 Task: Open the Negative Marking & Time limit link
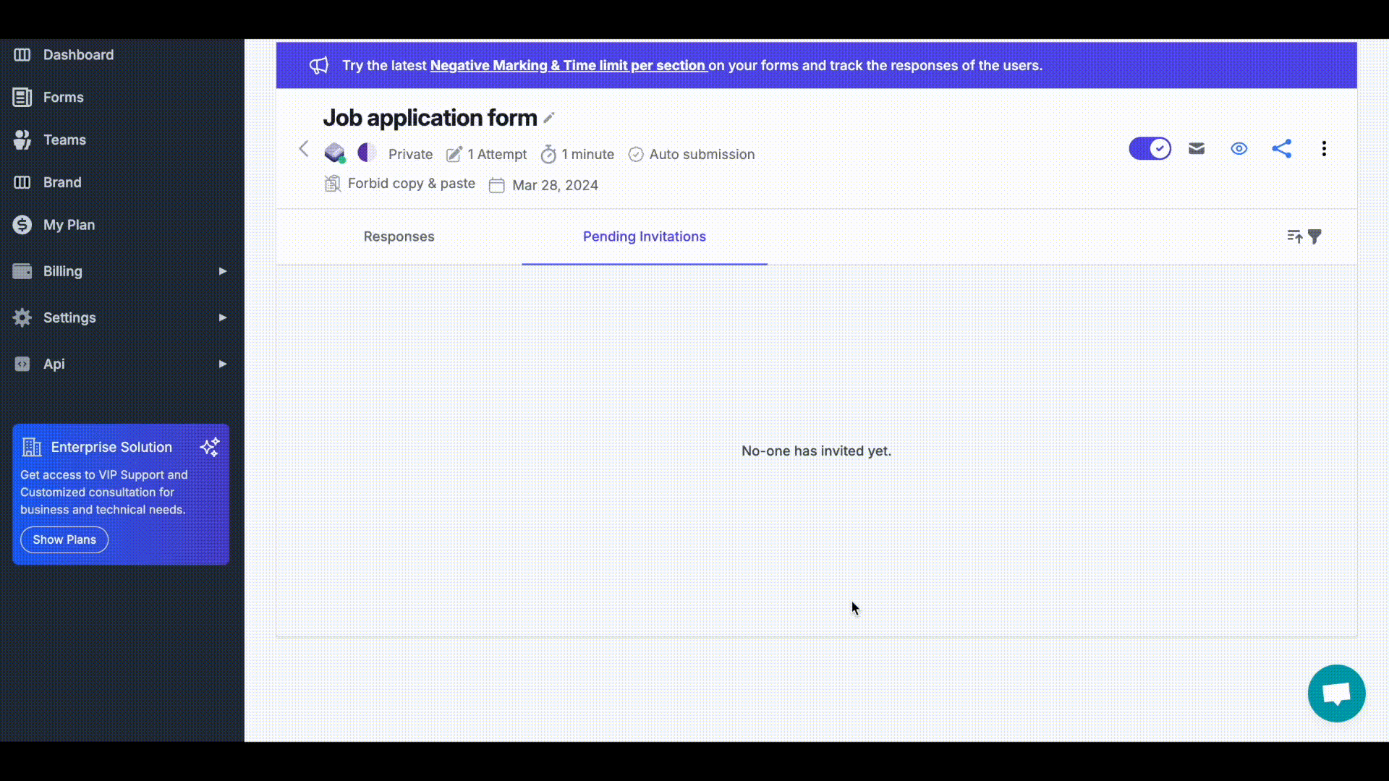pyautogui.click(x=568, y=65)
